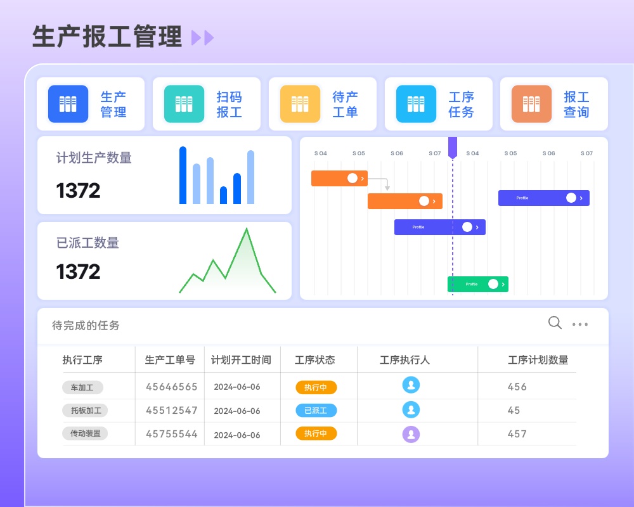Open the 待产工单 icon
This screenshot has height=507, width=634.
click(299, 104)
